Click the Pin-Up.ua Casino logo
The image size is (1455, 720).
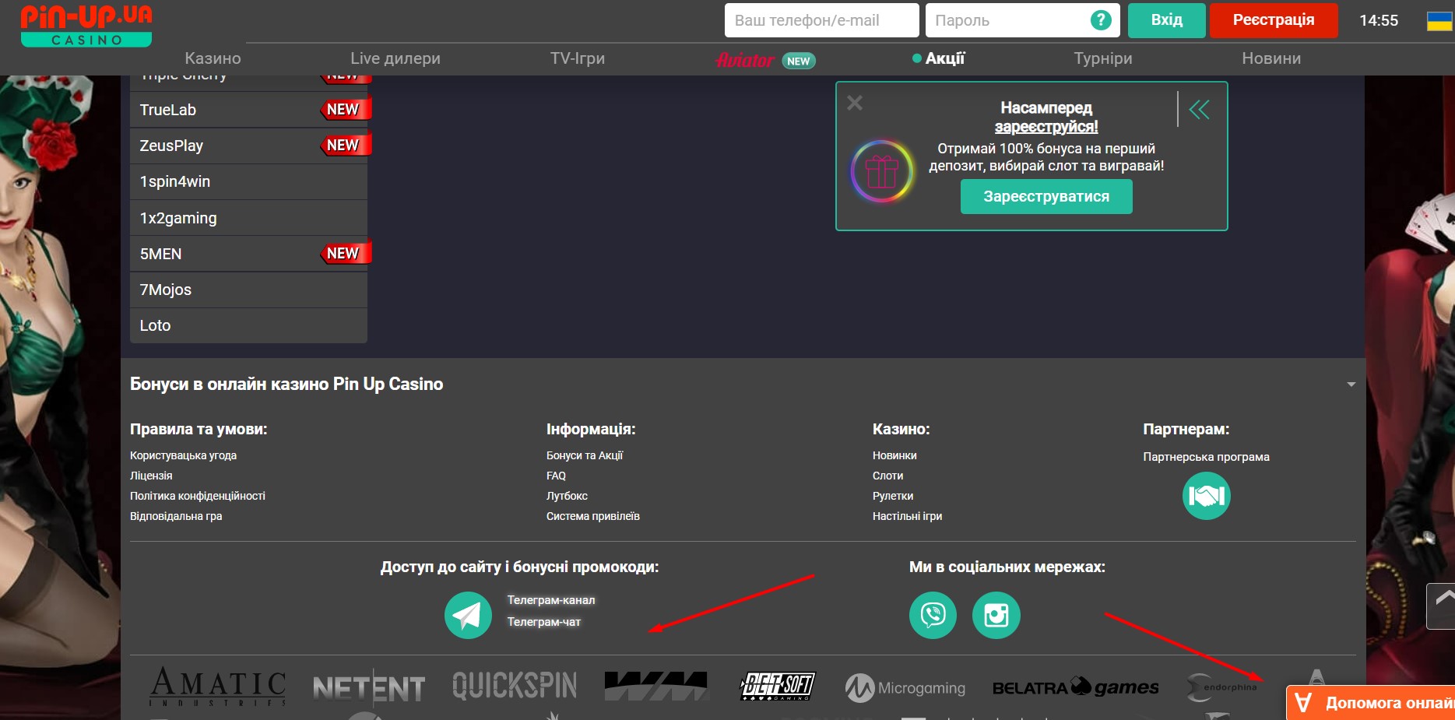click(x=86, y=26)
